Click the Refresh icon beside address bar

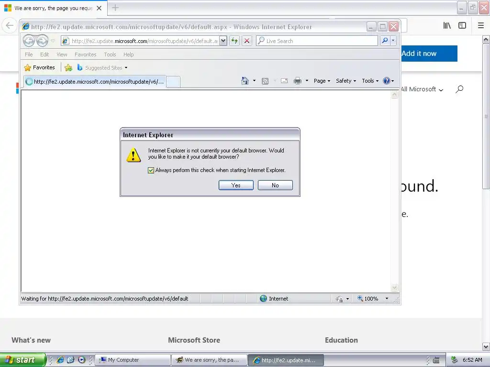point(234,41)
